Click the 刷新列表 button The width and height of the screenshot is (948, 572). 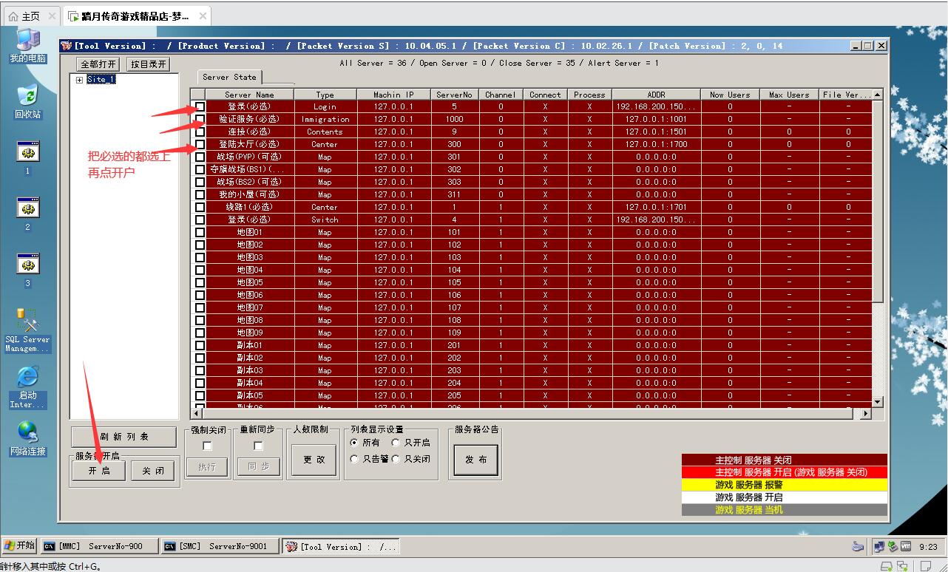[124, 437]
